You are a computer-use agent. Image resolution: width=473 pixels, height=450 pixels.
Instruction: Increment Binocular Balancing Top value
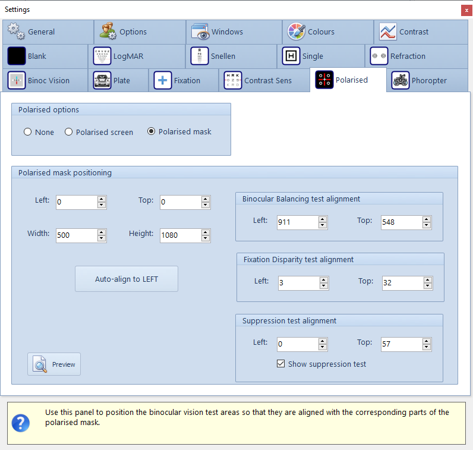point(426,219)
